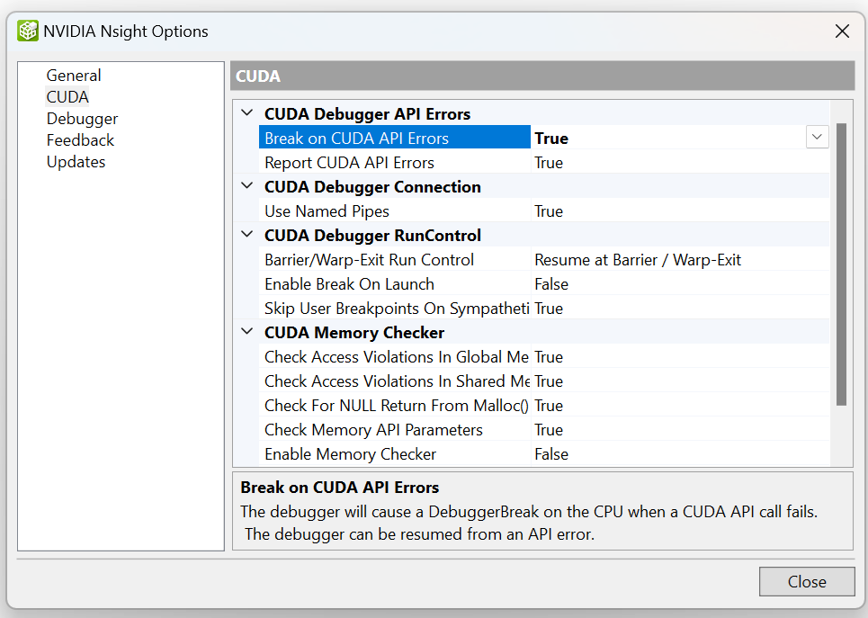The width and height of the screenshot is (868, 618).
Task: Open the Updates settings page
Action: click(x=76, y=161)
